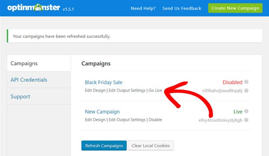Click help icon next to Live status
Image resolution: width=269 pixels, height=156 pixels.
click(x=246, y=111)
